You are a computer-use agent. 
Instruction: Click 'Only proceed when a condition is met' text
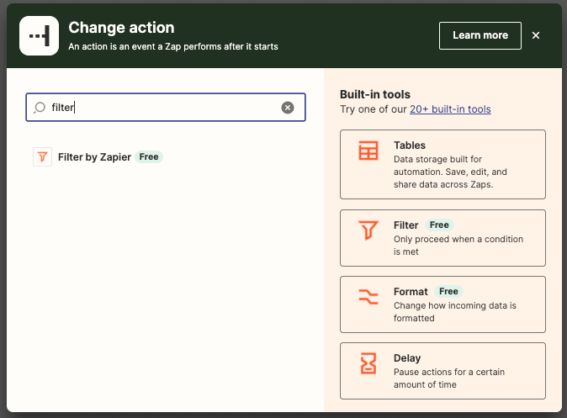pos(458,246)
